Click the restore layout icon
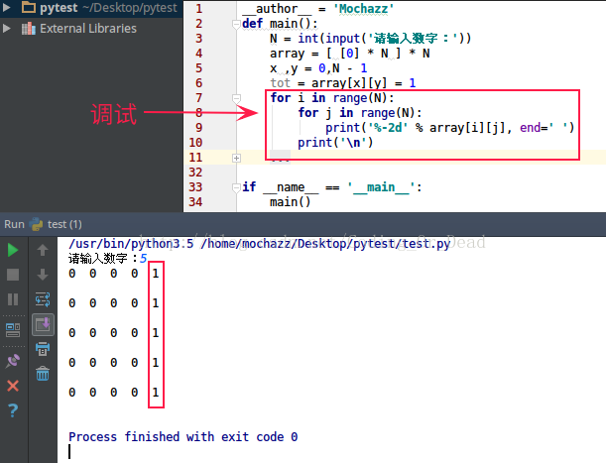Viewport: 606px width, 463px height. (x=13, y=330)
